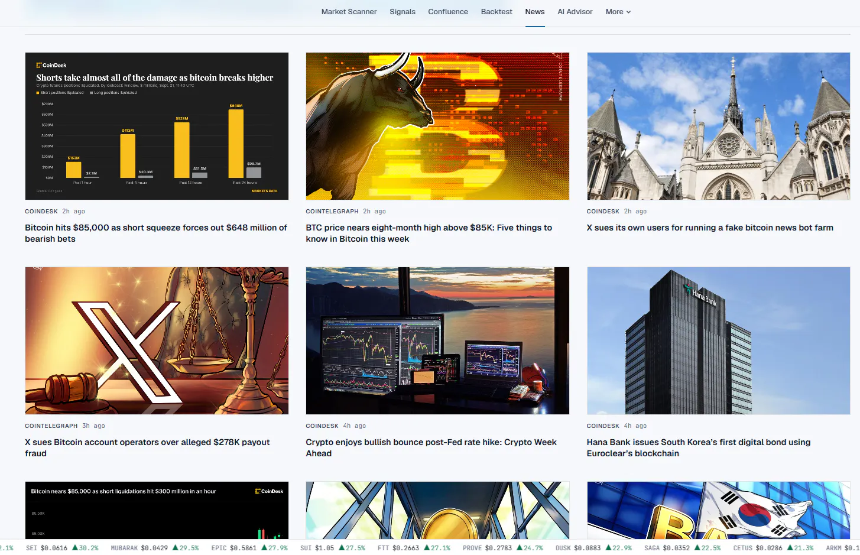
Task: Click COINTELEGRAPH source above the $278K payout fraud headline
Action: click(x=51, y=426)
